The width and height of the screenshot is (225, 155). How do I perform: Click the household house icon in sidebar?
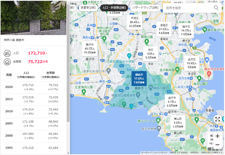[x=7, y=62]
